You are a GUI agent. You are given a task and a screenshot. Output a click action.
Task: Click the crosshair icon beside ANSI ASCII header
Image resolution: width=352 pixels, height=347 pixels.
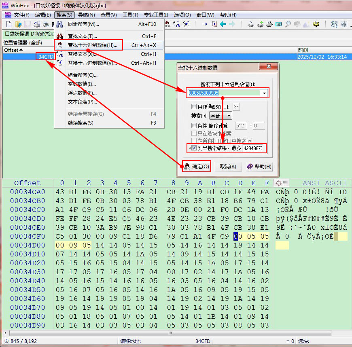point(279,183)
